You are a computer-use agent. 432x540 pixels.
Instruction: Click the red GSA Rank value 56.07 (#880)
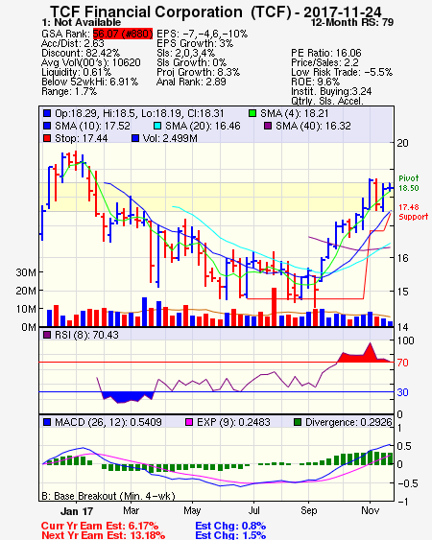pos(123,34)
